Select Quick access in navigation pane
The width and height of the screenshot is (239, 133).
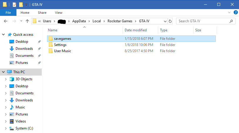pos(23,35)
